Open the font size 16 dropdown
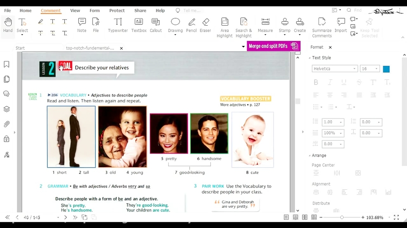Image resolution: width=407 pixels, height=228 pixels. click(x=369, y=68)
